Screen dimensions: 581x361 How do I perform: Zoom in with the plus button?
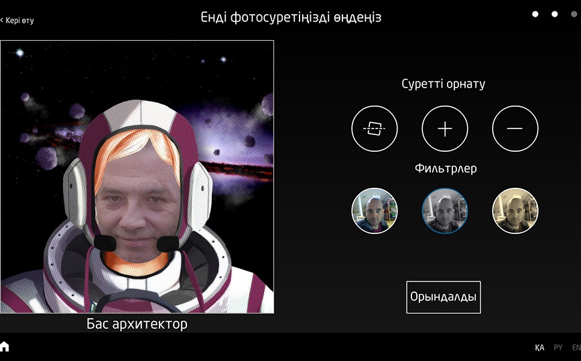tap(445, 128)
